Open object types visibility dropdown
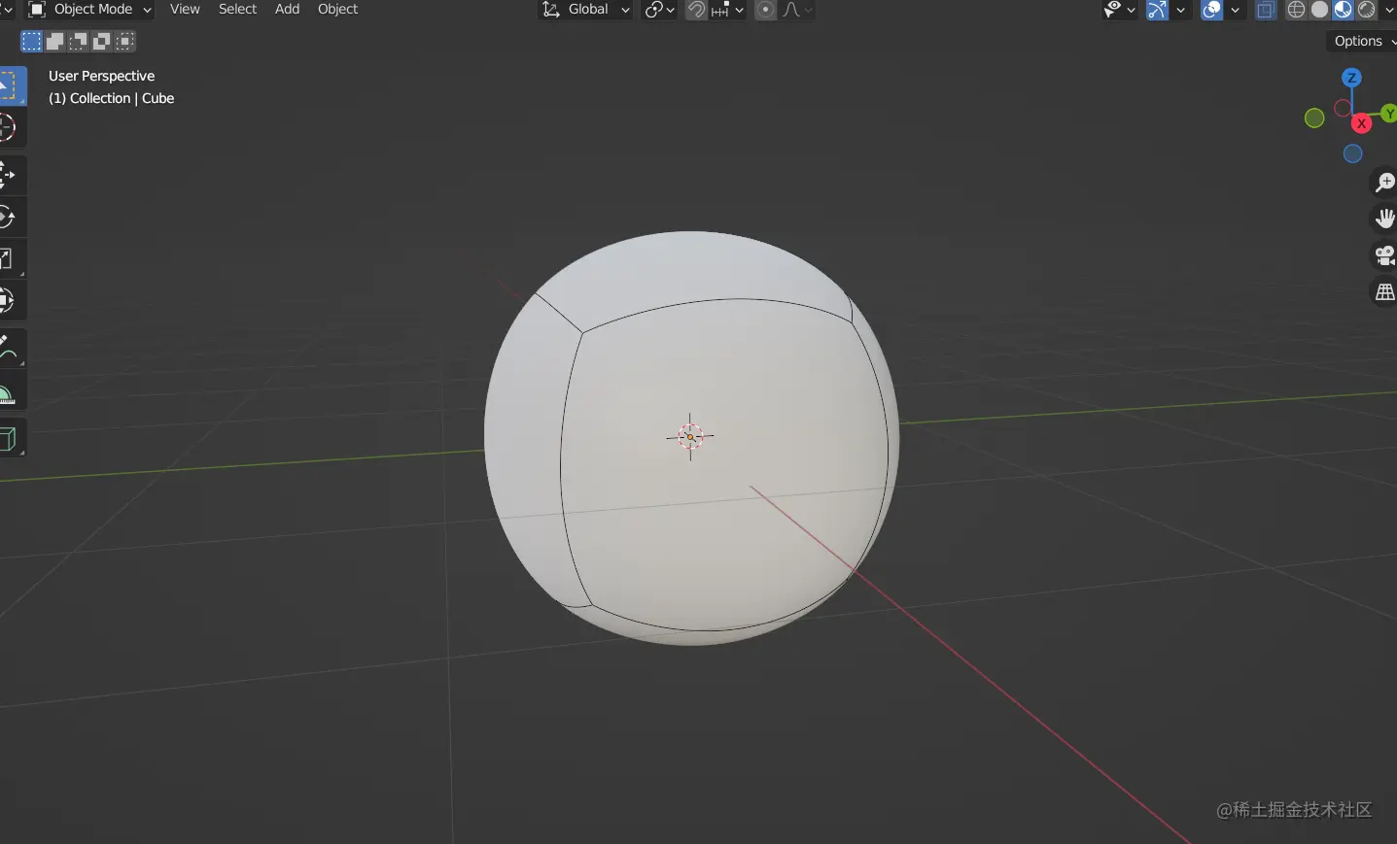 (x=1119, y=10)
